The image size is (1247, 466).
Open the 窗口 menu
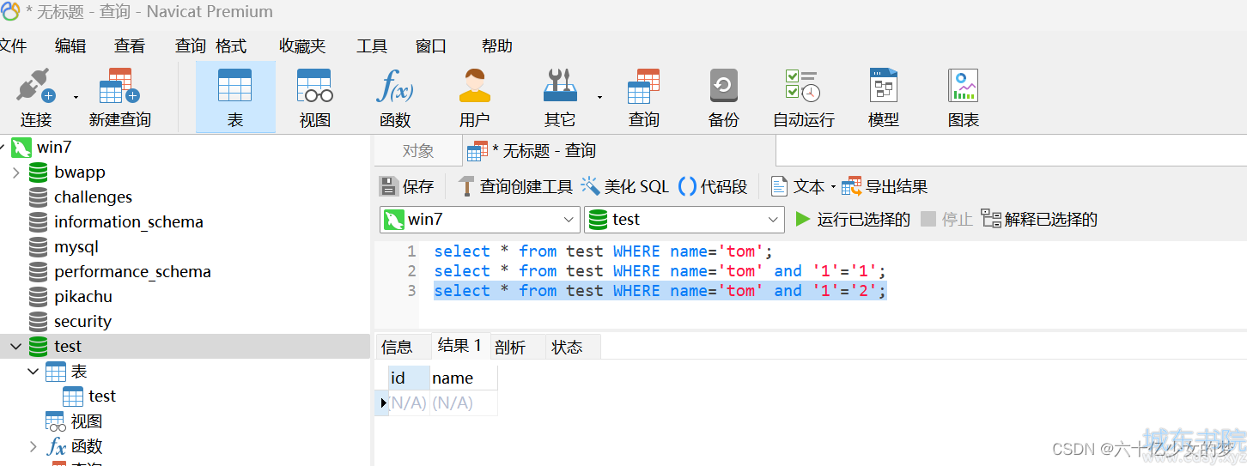tap(431, 46)
